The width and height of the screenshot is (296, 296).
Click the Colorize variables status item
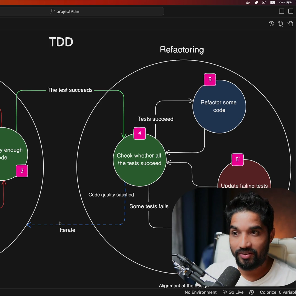coord(277,292)
